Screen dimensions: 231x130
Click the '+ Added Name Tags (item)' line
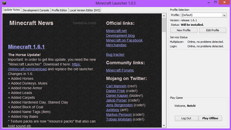click(29, 112)
